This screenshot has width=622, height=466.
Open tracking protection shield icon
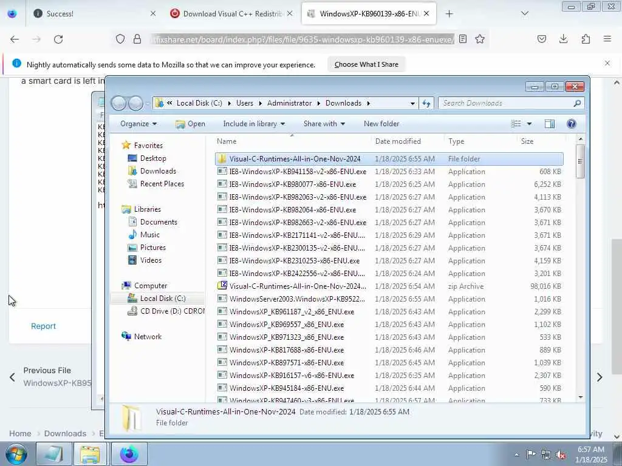120,39
